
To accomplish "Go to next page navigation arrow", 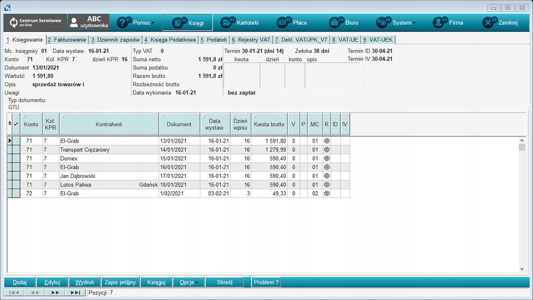I will tap(55, 292).
